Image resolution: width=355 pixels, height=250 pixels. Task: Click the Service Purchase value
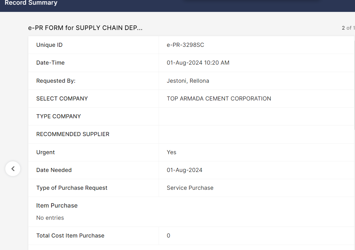pyautogui.click(x=190, y=188)
